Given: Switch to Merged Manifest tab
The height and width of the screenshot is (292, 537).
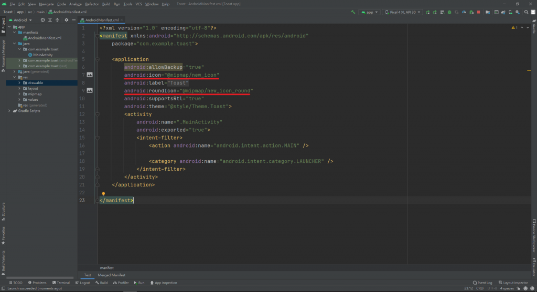Looking at the screenshot, I should coord(111,275).
